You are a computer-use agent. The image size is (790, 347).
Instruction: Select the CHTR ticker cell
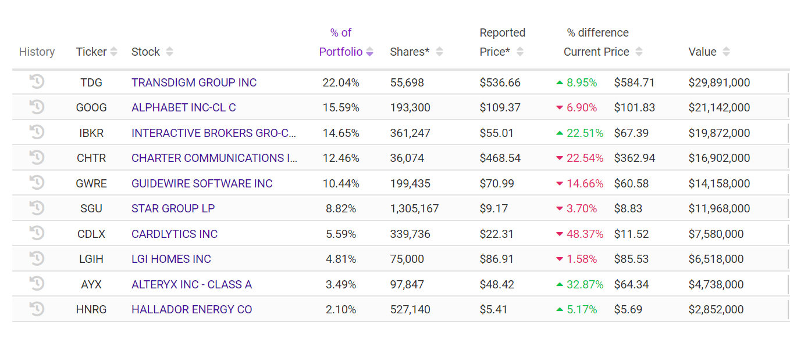[91, 158]
